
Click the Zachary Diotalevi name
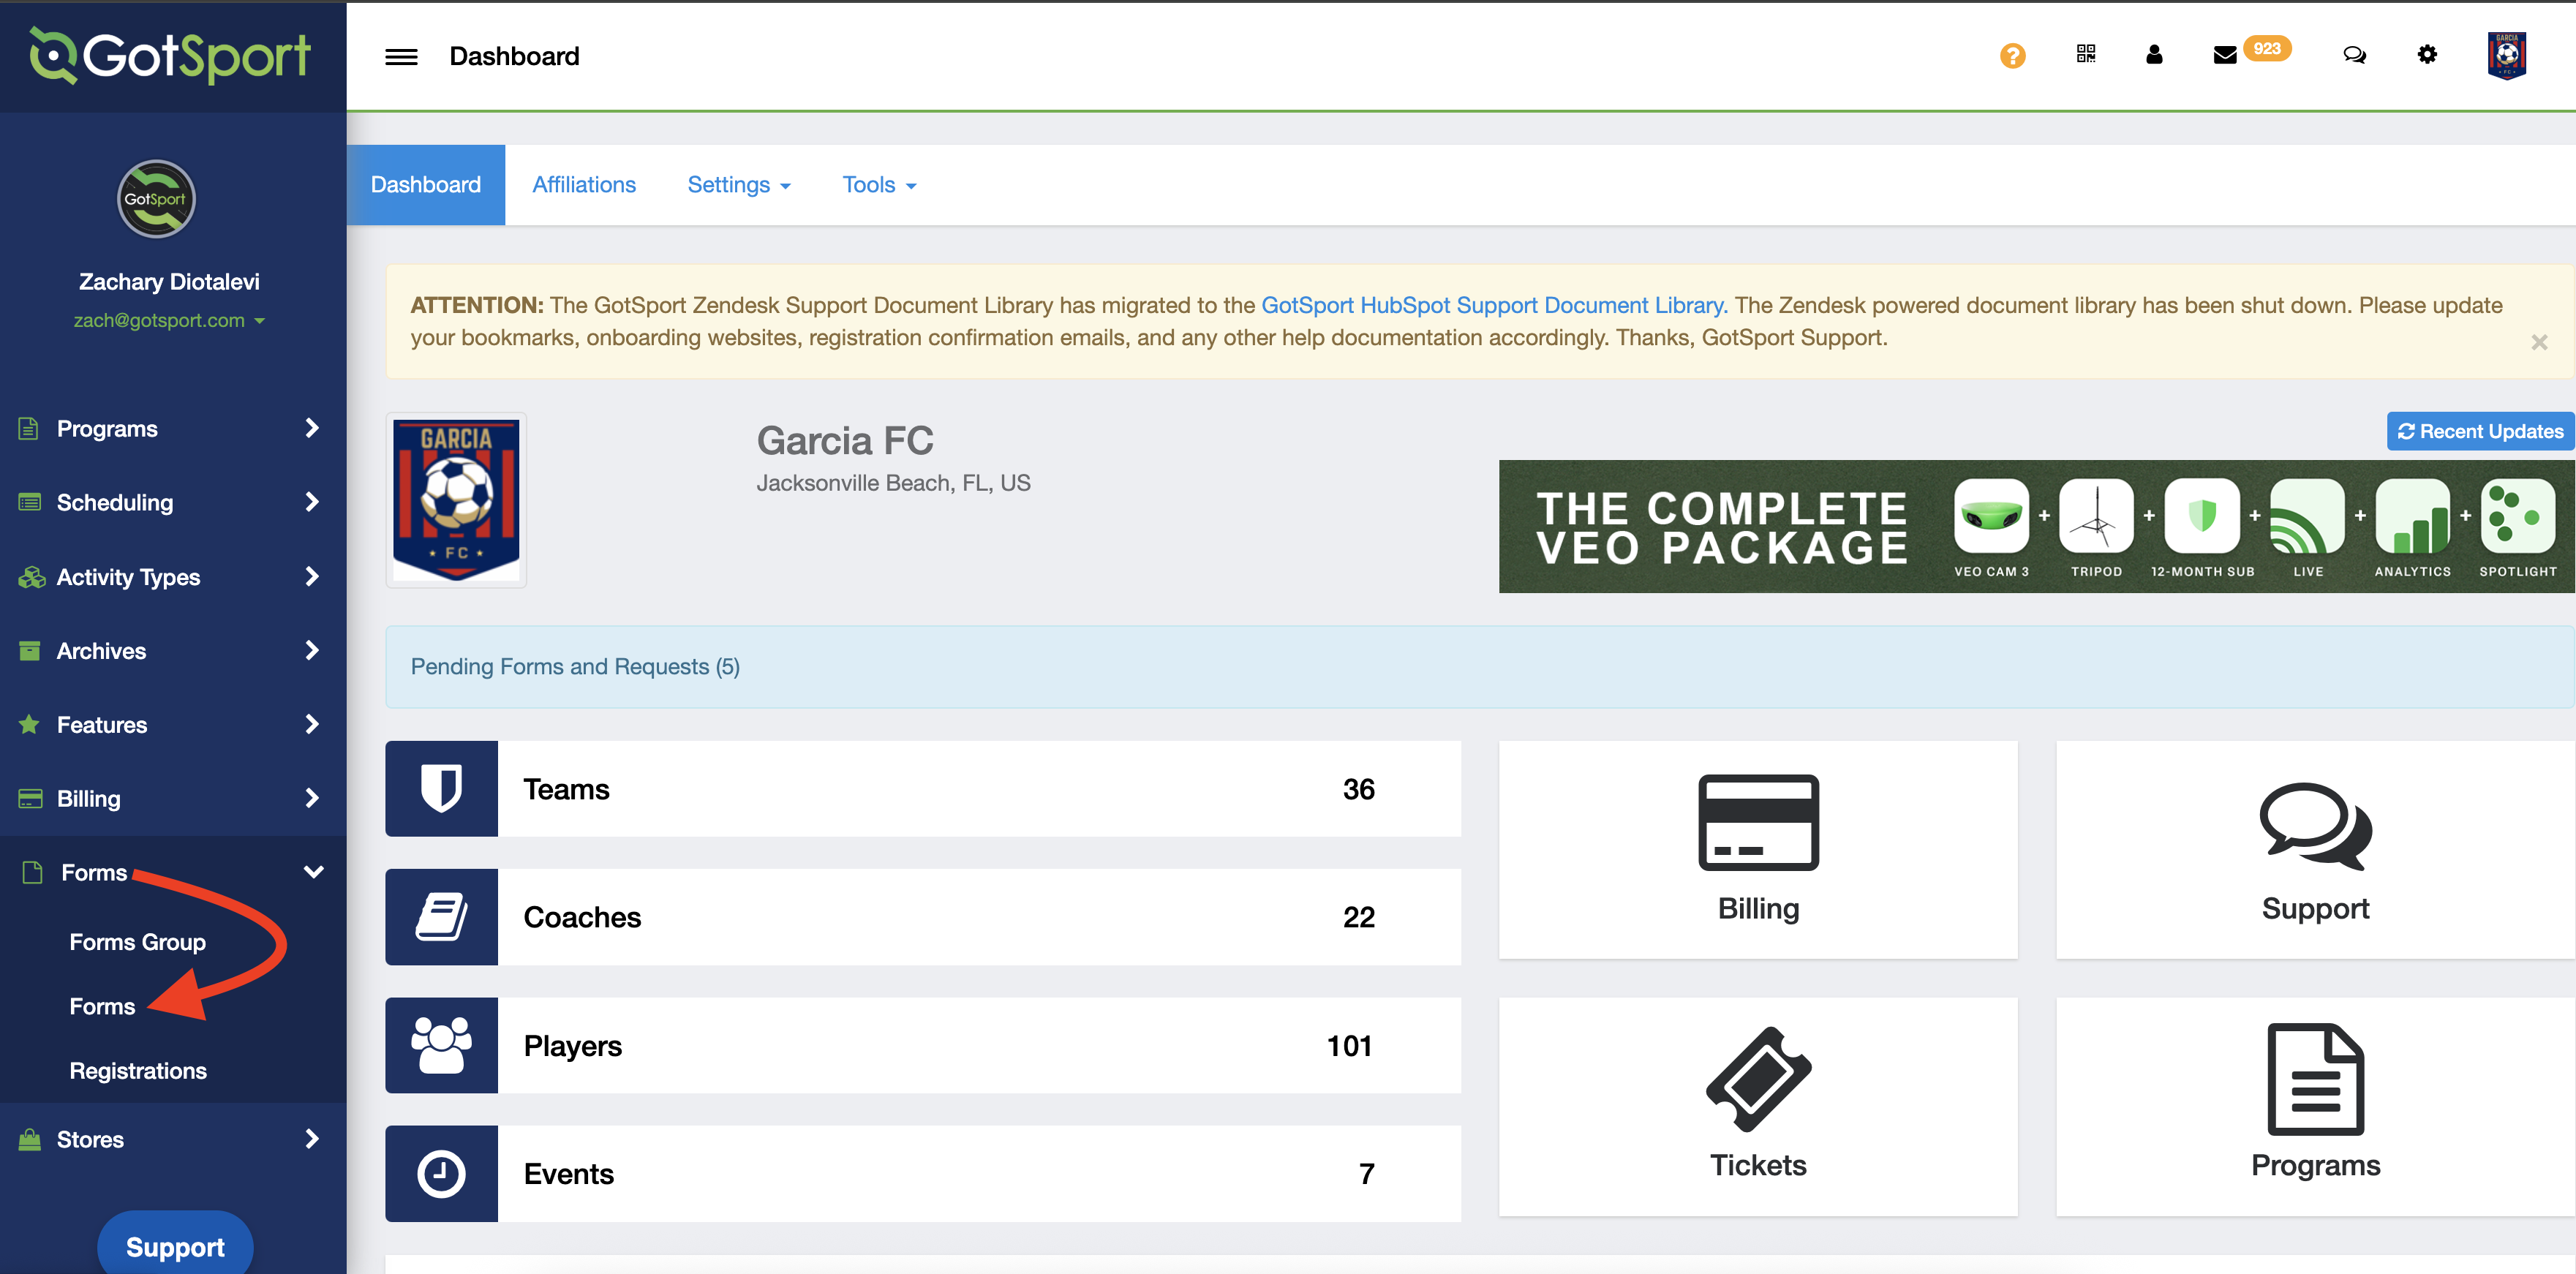point(169,282)
